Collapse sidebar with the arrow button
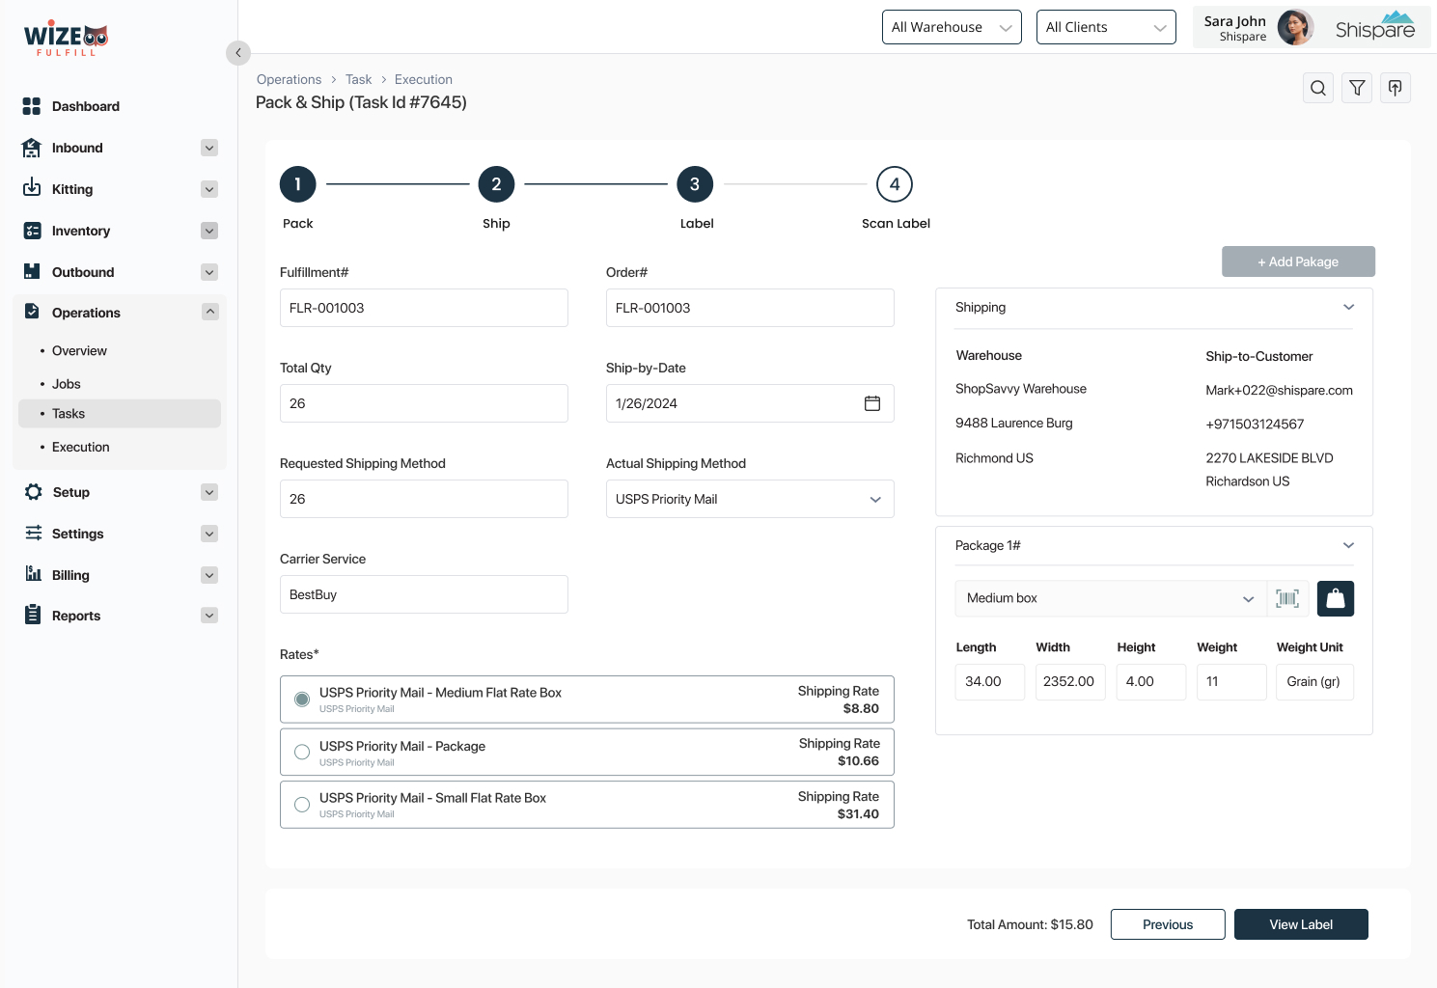This screenshot has width=1437, height=988. pyautogui.click(x=238, y=53)
